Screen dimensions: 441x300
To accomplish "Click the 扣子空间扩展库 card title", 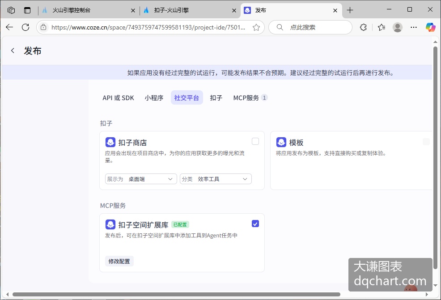I will point(143,225).
